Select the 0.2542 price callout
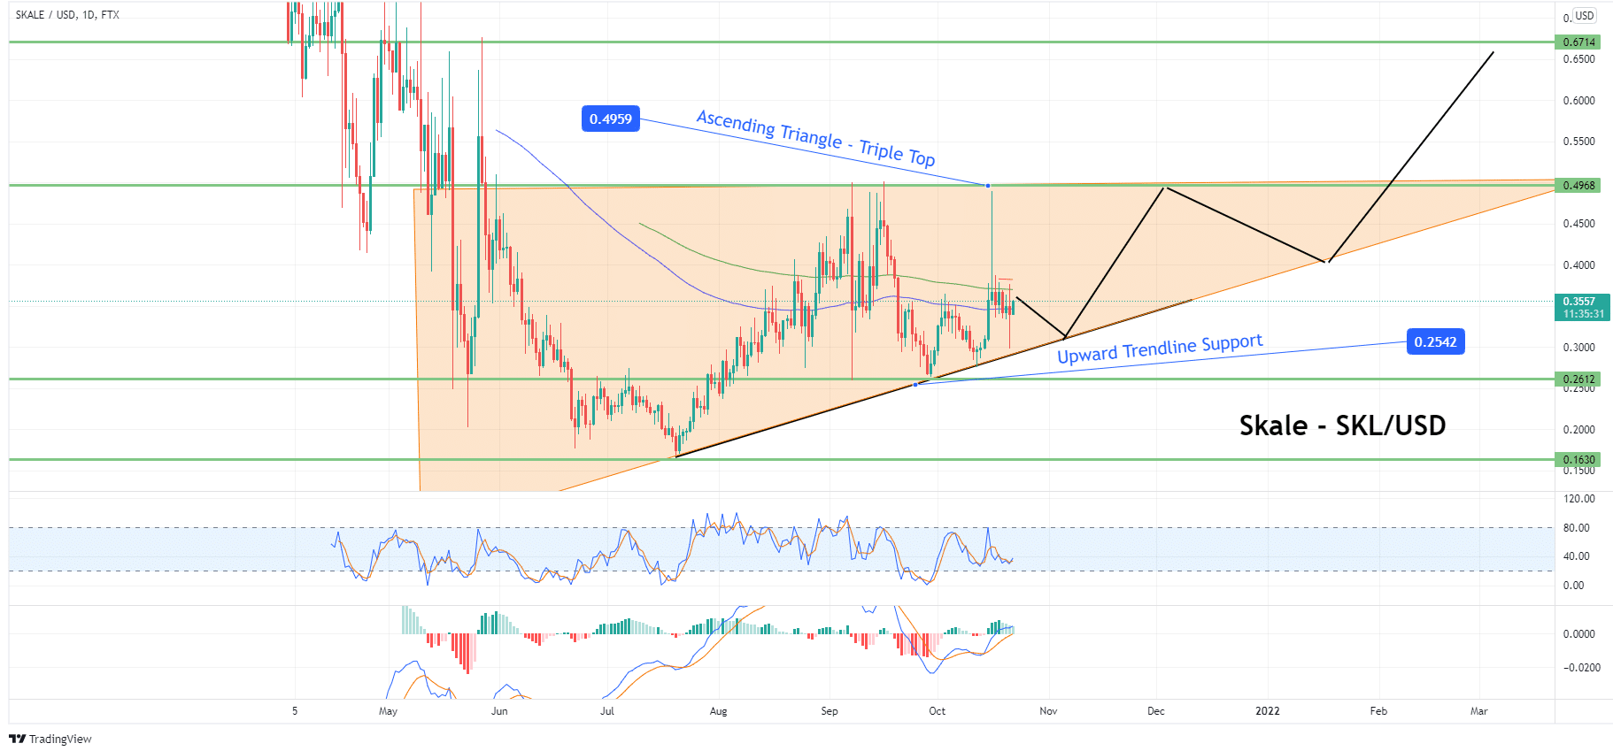1613x751 pixels. [1435, 341]
